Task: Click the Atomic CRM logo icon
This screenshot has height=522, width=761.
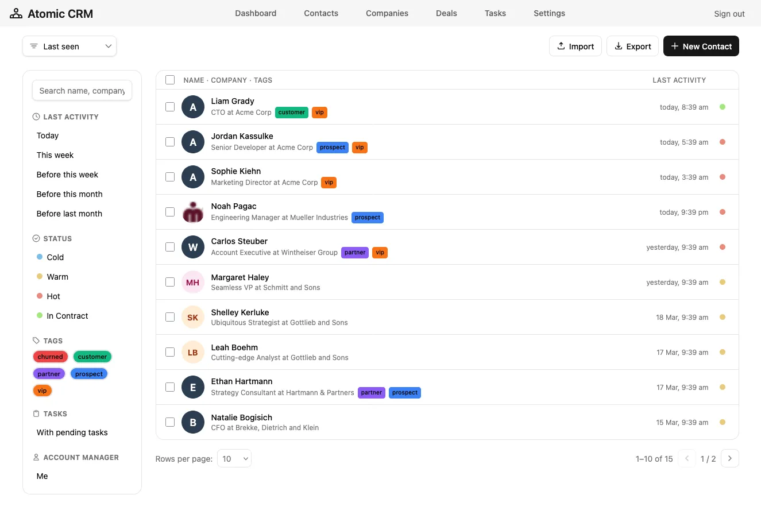Action: tap(16, 14)
